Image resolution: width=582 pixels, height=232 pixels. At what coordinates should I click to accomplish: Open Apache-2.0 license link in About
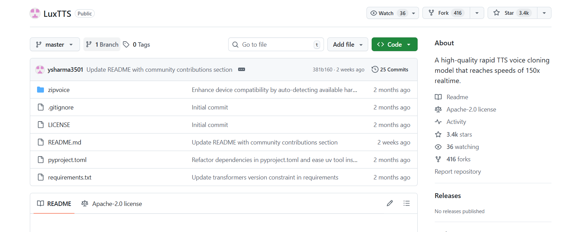click(471, 109)
